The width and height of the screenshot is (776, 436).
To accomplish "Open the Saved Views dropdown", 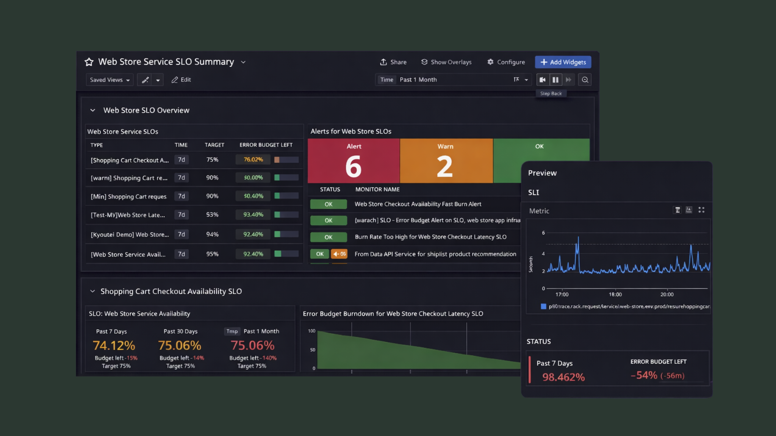I will [x=110, y=80].
